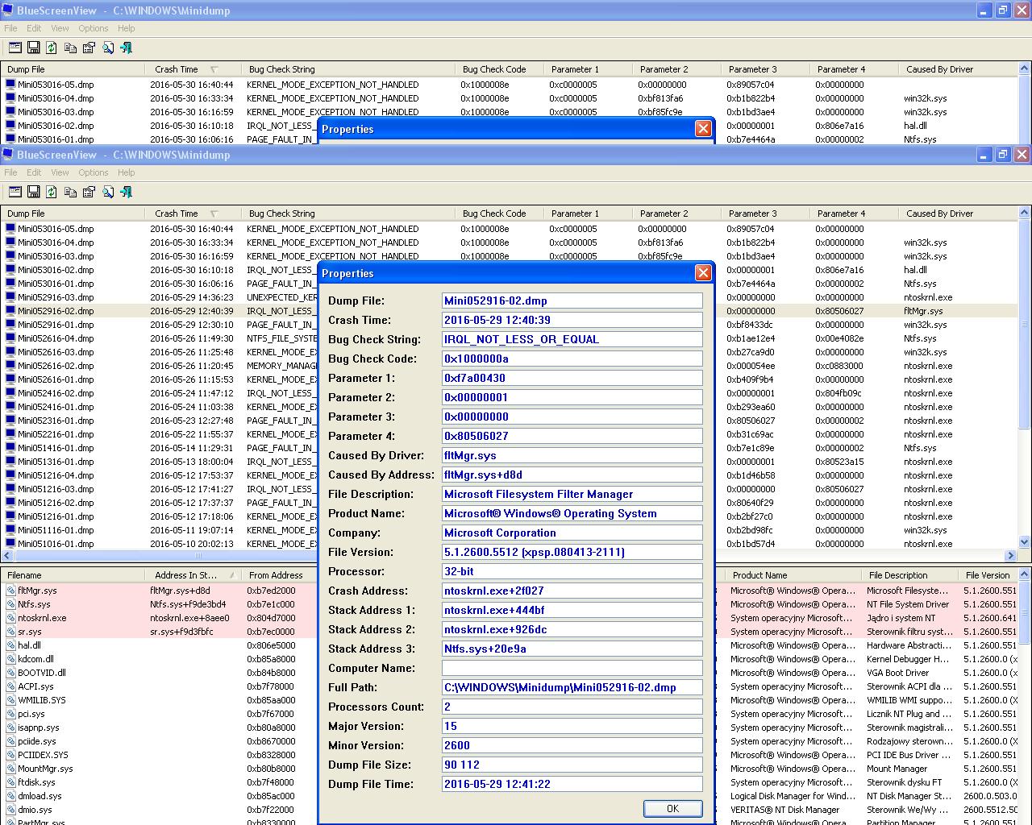Sort lower pane by Filename column header
1032x825 pixels.
tap(24, 575)
